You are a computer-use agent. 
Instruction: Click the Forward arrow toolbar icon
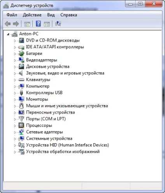16,24
